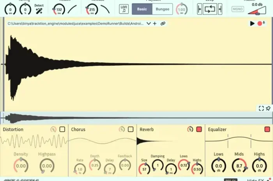Click the Reverb Highs knob

pos(197,169)
